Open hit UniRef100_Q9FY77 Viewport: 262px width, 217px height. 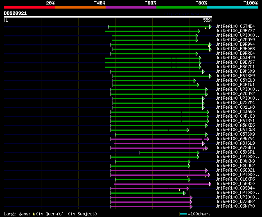coord(235,31)
